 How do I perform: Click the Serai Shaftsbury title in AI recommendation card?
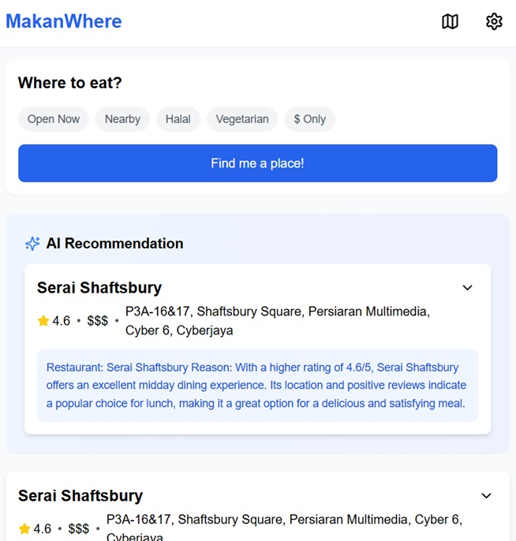99,288
